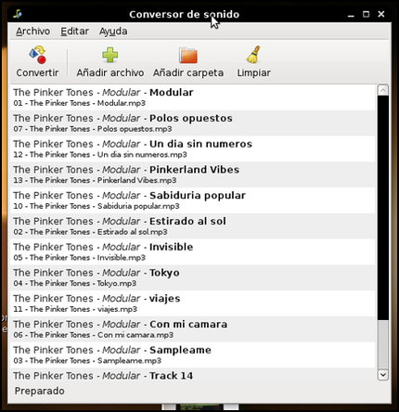The image size is (399, 412).
Task: Click the music note icon in title bar
Action: point(18,14)
